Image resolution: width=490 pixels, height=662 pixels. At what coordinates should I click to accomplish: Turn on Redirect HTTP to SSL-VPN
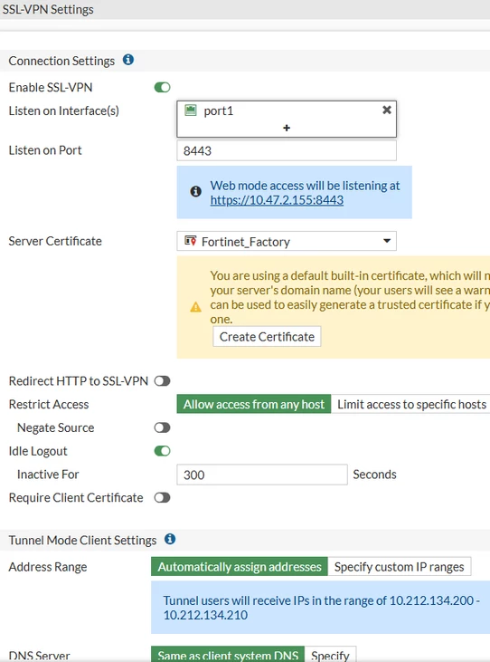pos(162,381)
